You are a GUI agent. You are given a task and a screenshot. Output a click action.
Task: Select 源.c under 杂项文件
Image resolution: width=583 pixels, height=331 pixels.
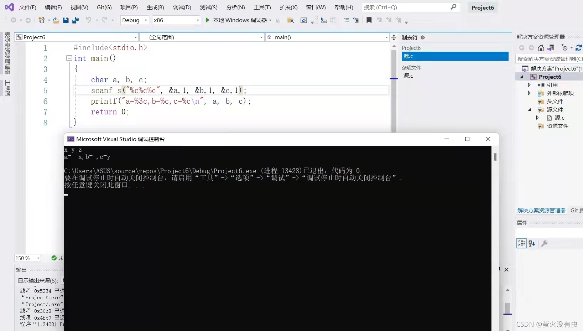tap(408, 76)
